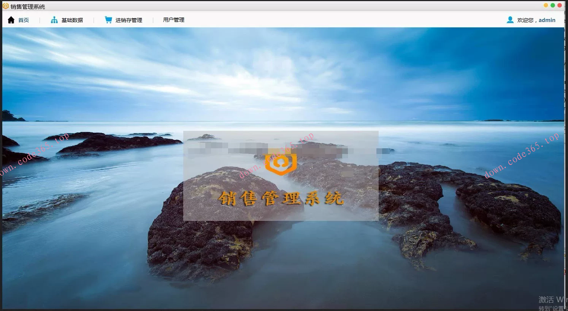Select the org-chart icon next to 基础数据
The height and width of the screenshot is (311, 568).
[x=54, y=20]
